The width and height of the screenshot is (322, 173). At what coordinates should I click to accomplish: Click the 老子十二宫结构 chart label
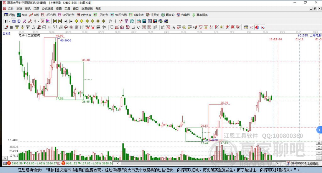point(29,35)
